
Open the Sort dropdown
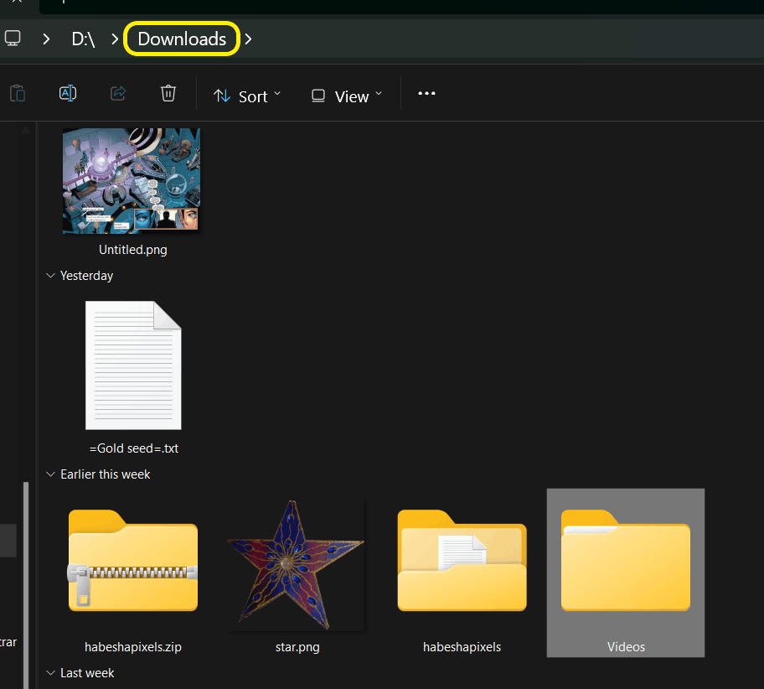[247, 96]
